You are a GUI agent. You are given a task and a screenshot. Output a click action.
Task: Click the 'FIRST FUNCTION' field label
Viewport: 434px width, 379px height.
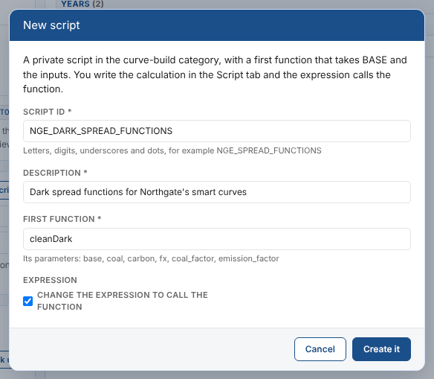click(62, 219)
